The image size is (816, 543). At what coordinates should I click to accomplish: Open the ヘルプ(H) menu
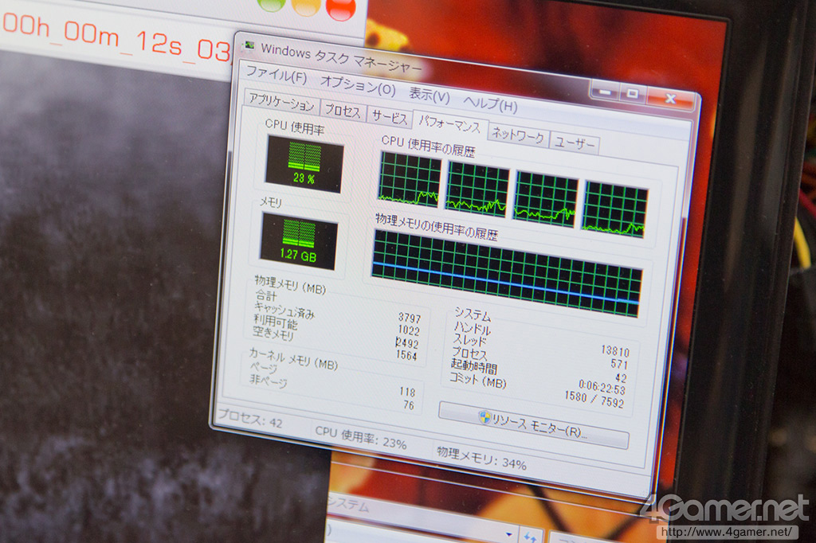pyautogui.click(x=490, y=104)
